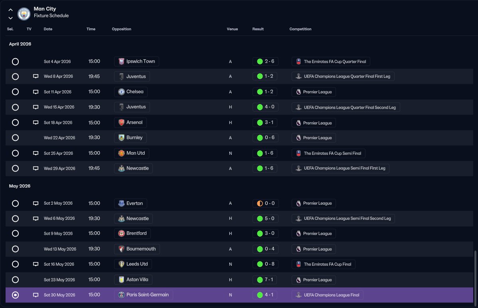Screen dimensions: 478x308
Task: Click the Man Utd club crest
Action: point(121,153)
